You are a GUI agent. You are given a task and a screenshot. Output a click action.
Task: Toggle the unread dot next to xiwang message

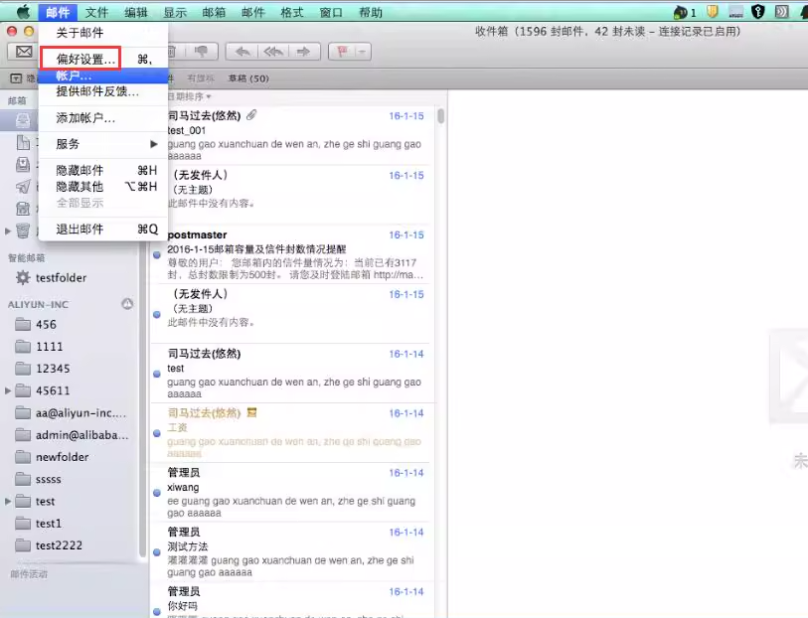tap(156, 493)
